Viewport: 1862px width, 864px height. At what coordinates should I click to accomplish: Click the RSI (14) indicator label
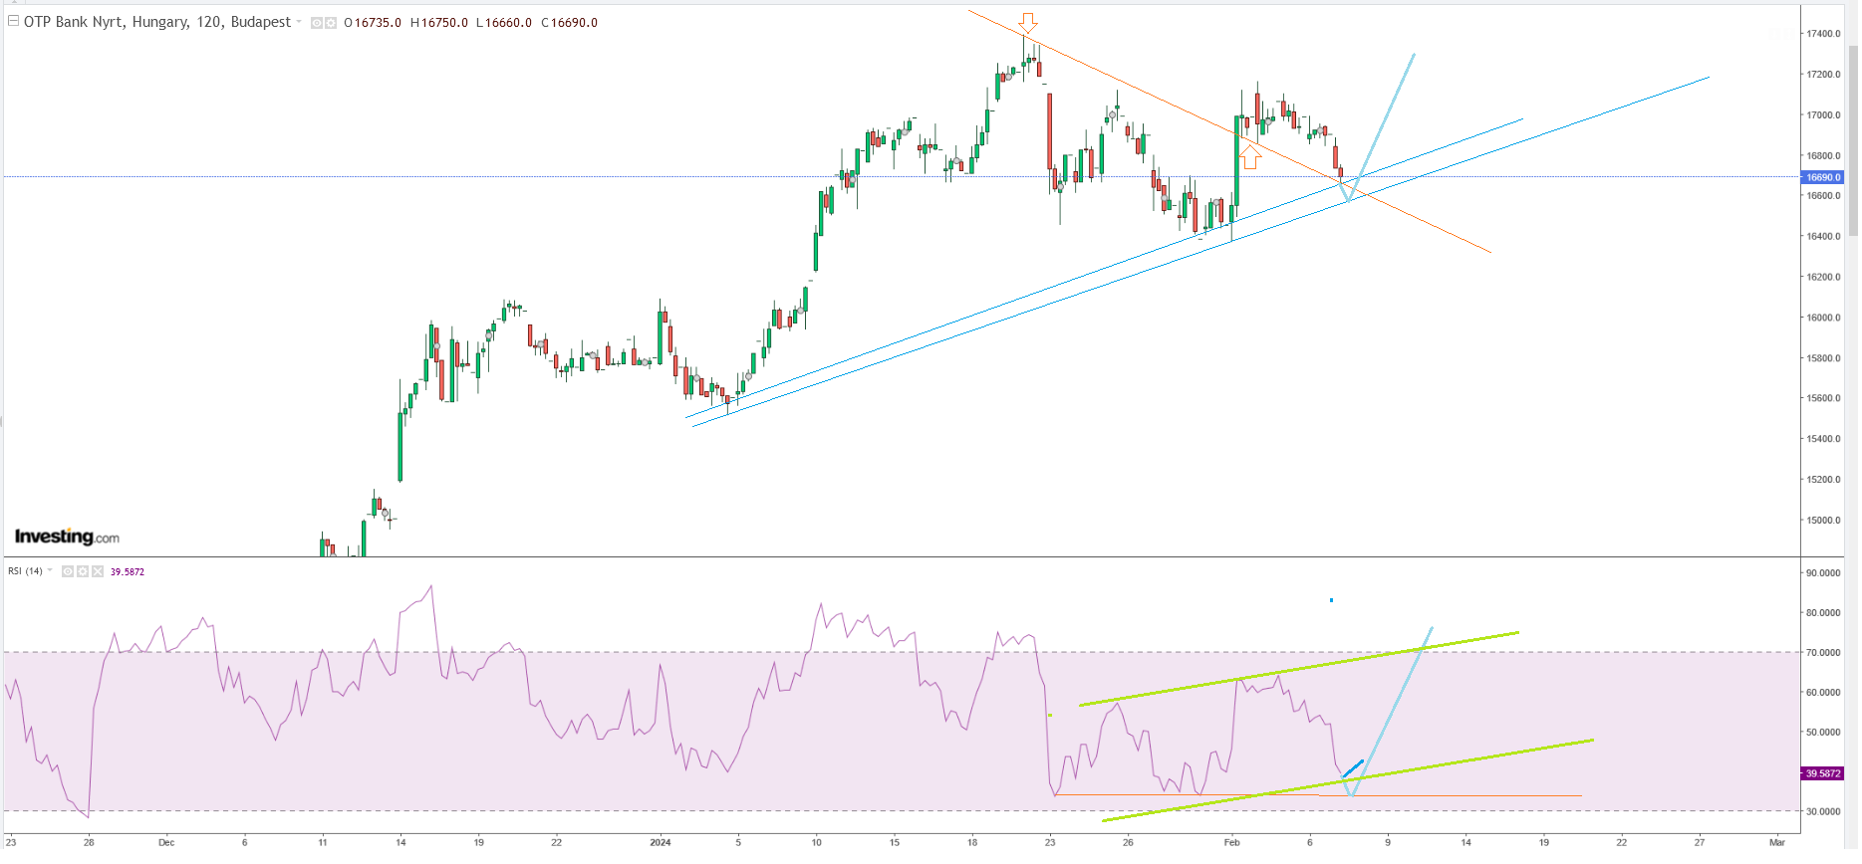point(25,571)
